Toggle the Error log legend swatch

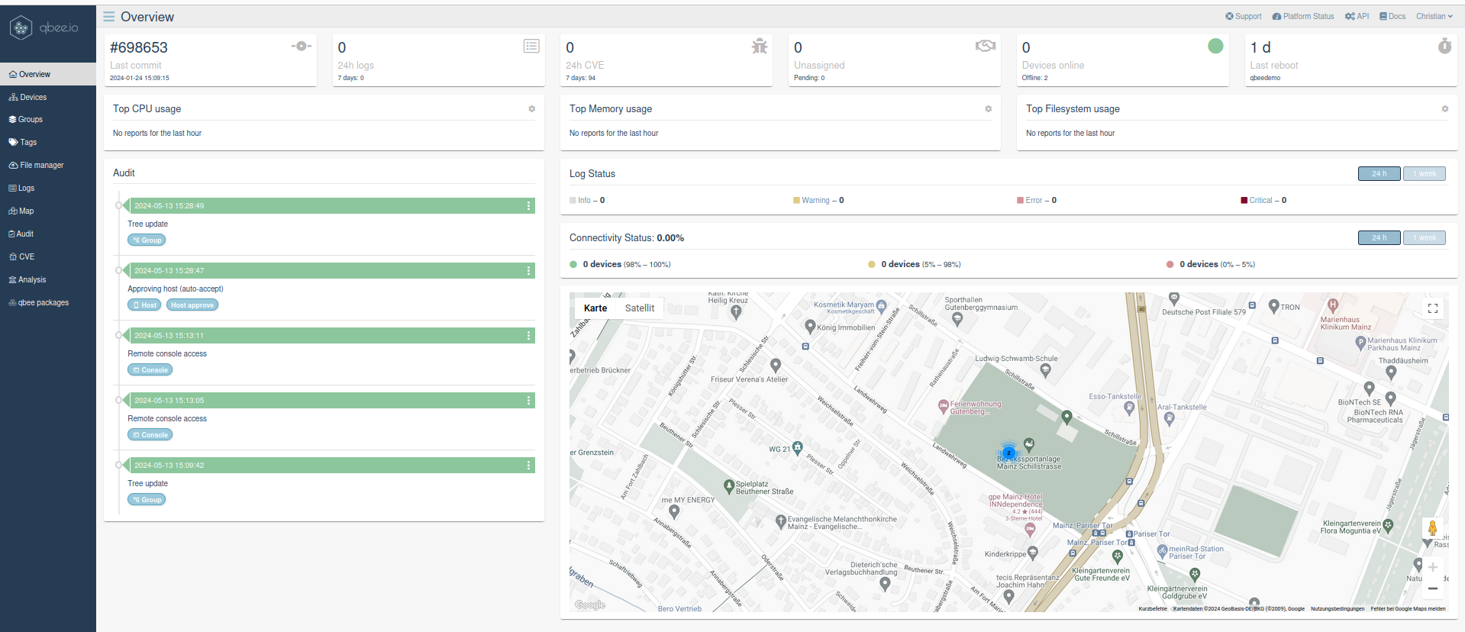[x=1020, y=201]
